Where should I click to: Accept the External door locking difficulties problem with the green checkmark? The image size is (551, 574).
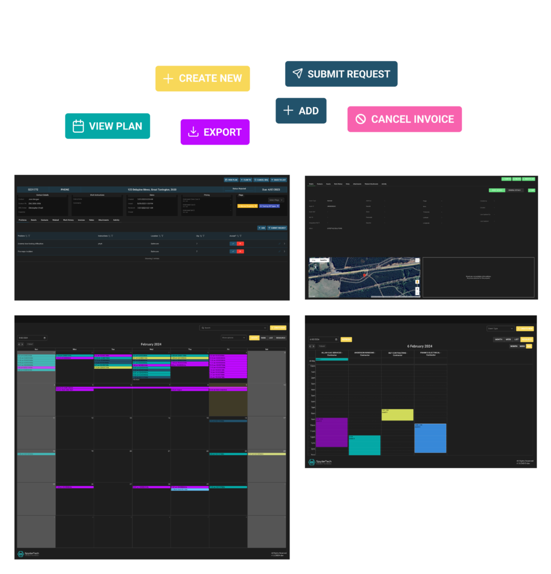(232, 243)
